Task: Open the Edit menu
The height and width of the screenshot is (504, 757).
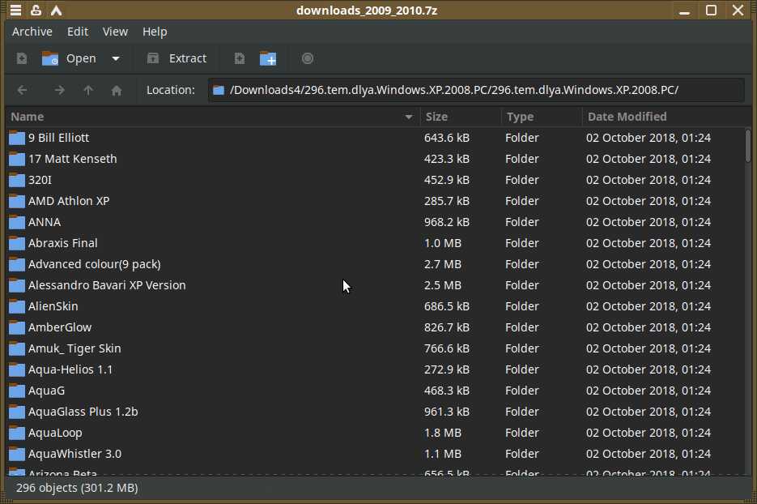Action: [78, 32]
